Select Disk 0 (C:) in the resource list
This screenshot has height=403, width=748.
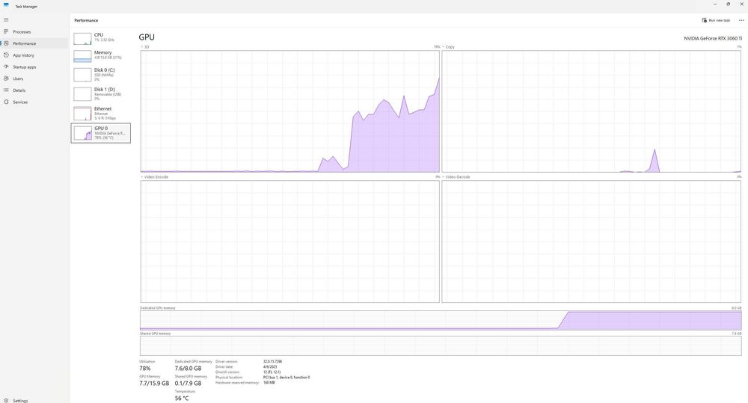pos(101,75)
